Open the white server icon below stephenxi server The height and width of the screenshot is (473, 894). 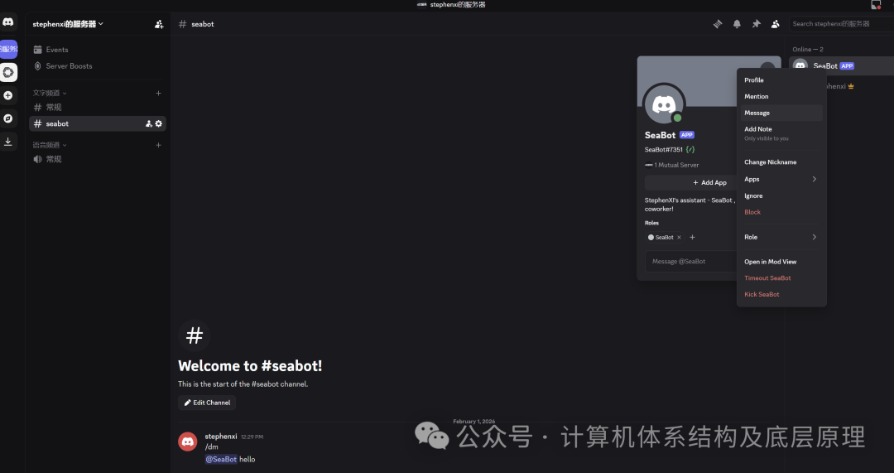coord(8,72)
